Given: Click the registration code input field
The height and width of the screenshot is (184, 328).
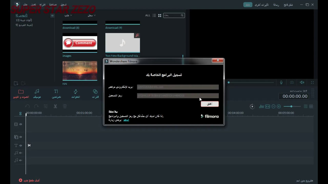Looking at the screenshot, I should pos(178,96).
